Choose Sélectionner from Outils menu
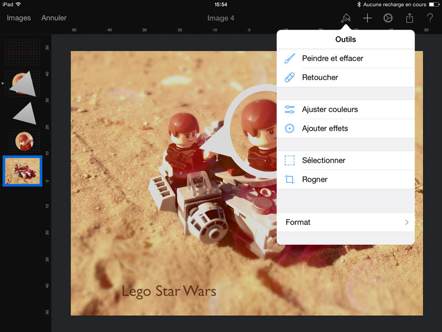The image size is (442, 332). (x=346, y=160)
